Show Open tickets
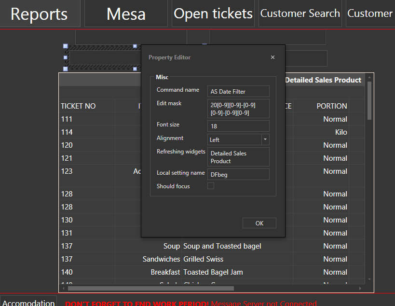The width and height of the screenshot is (395, 306). click(213, 14)
